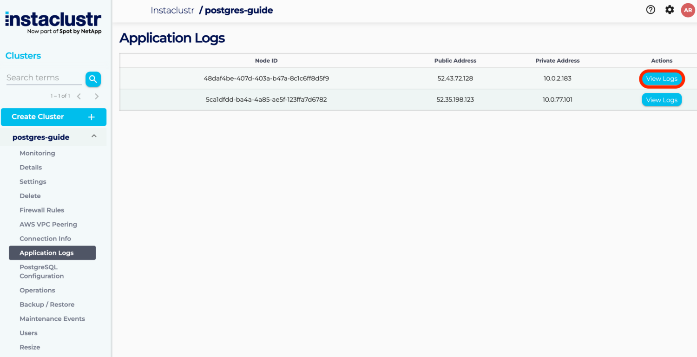
Task: Open the Backup / Restore section
Action: point(47,304)
